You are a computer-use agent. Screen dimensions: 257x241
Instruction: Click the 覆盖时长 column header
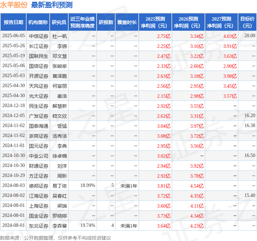click(127, 22)
